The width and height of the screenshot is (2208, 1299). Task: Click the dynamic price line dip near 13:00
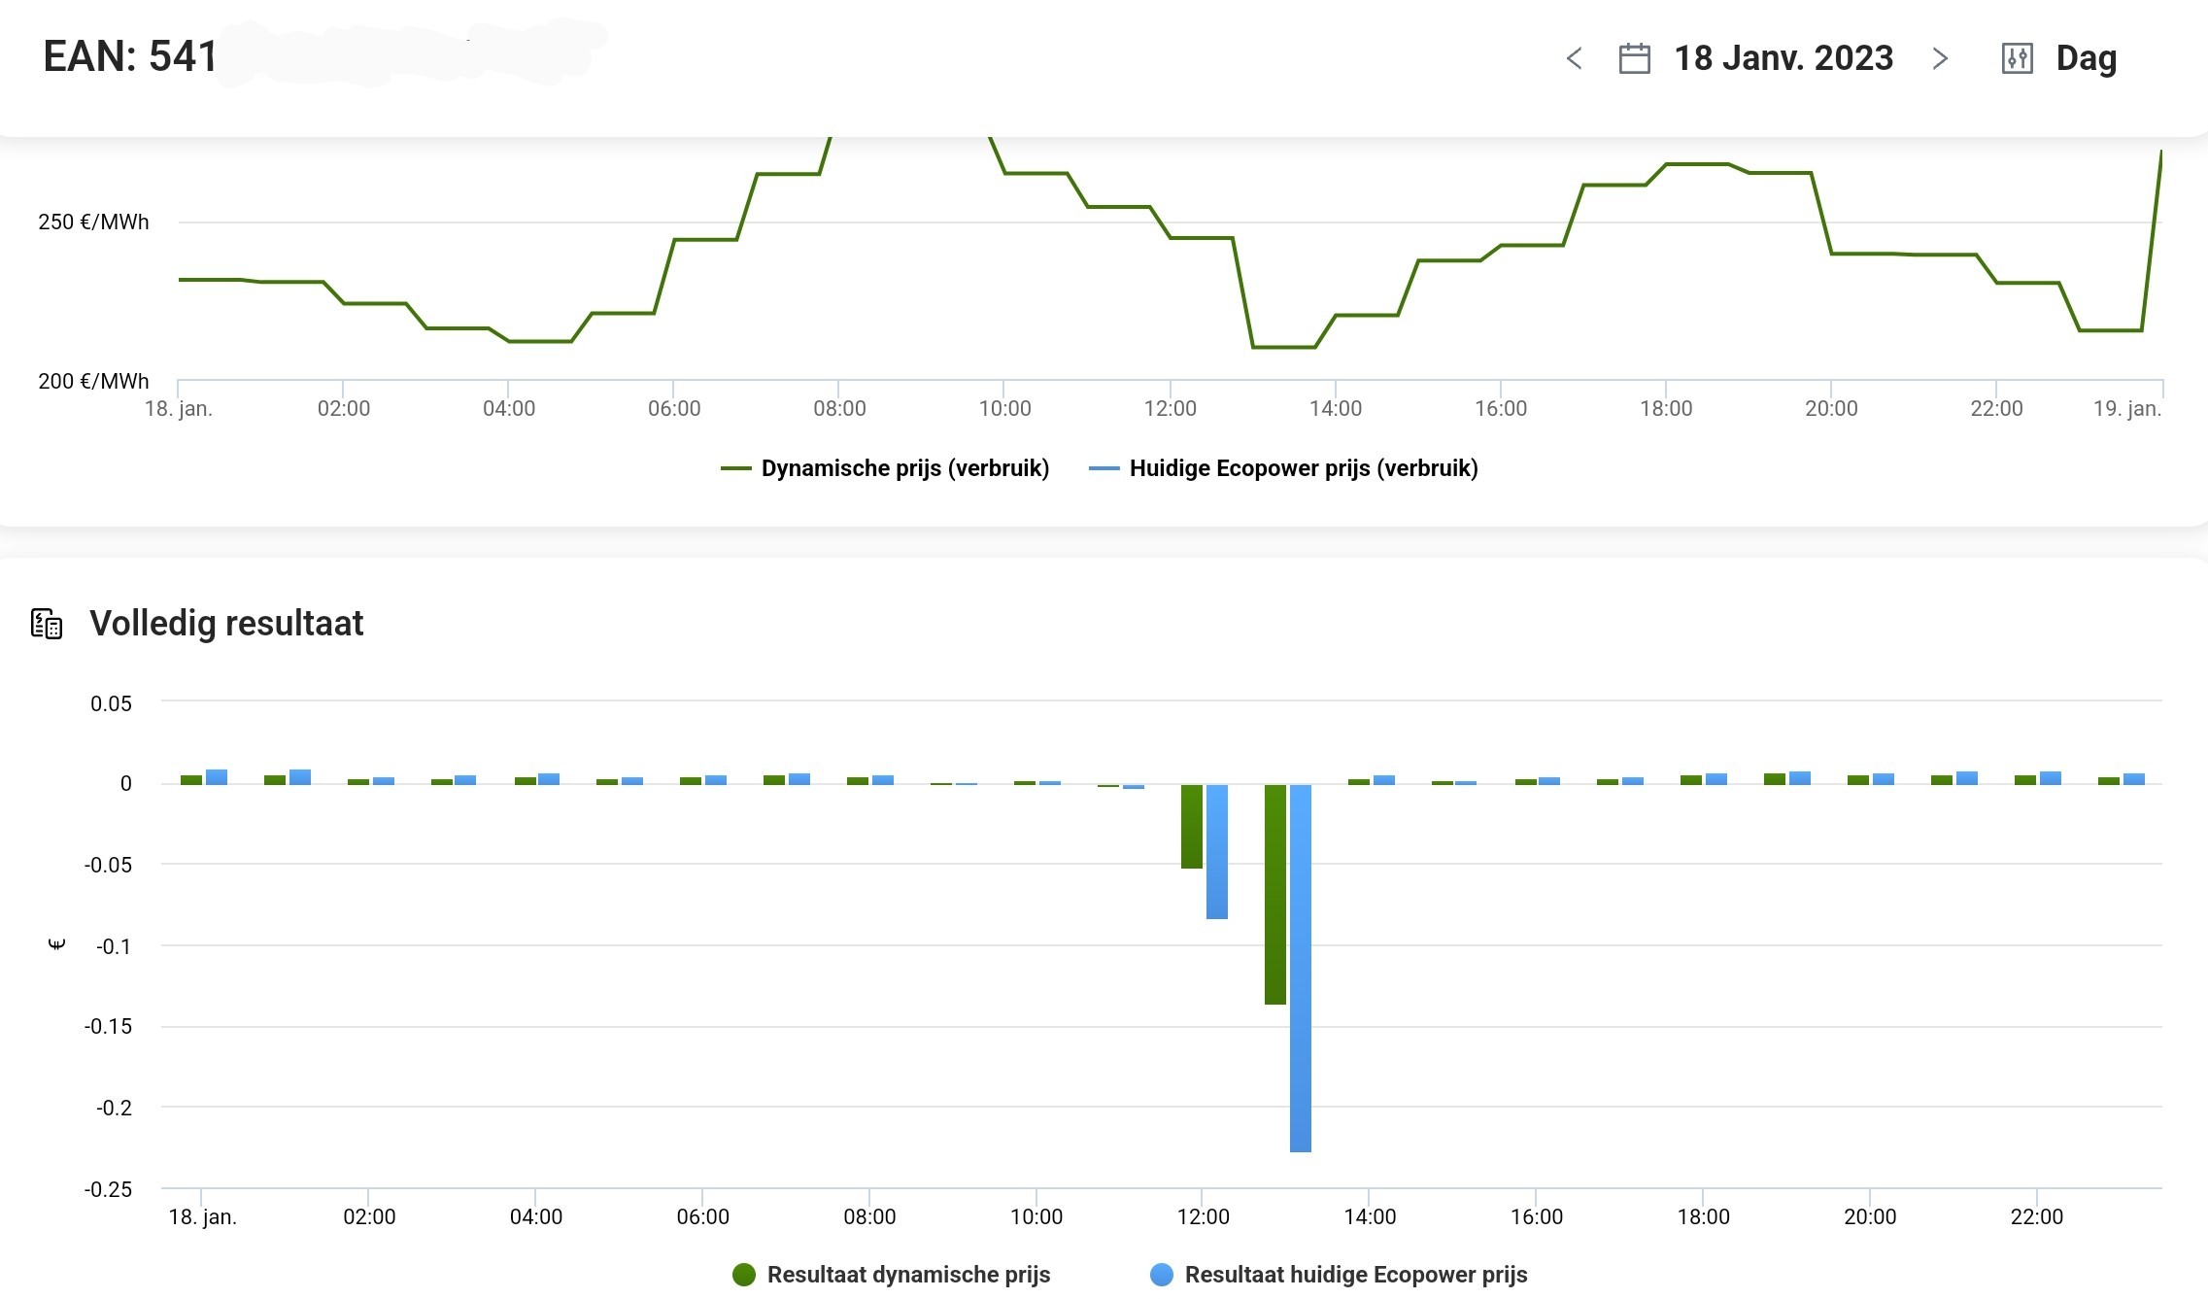1283,347
